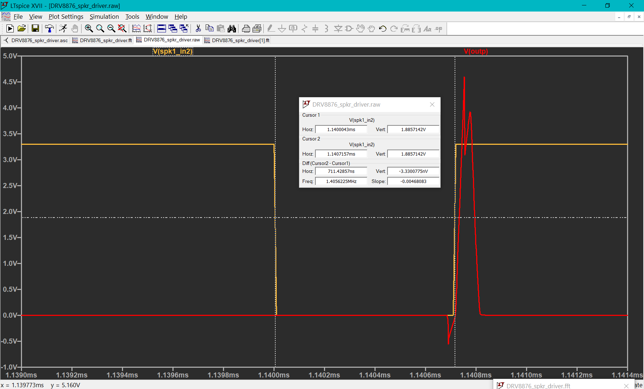The width and height of the screenshot is (644, 389).
Task: Click the pick visible traces icon
Action: pos(148,28)
